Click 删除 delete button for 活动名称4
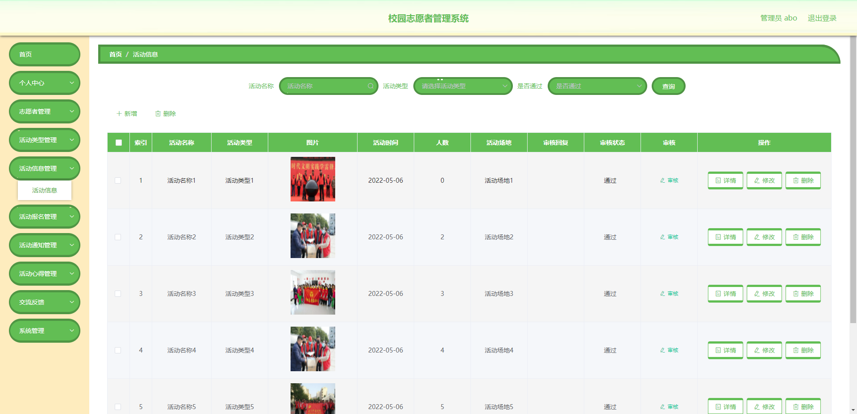This screenshot has height=414, width=857. (803, 350)
